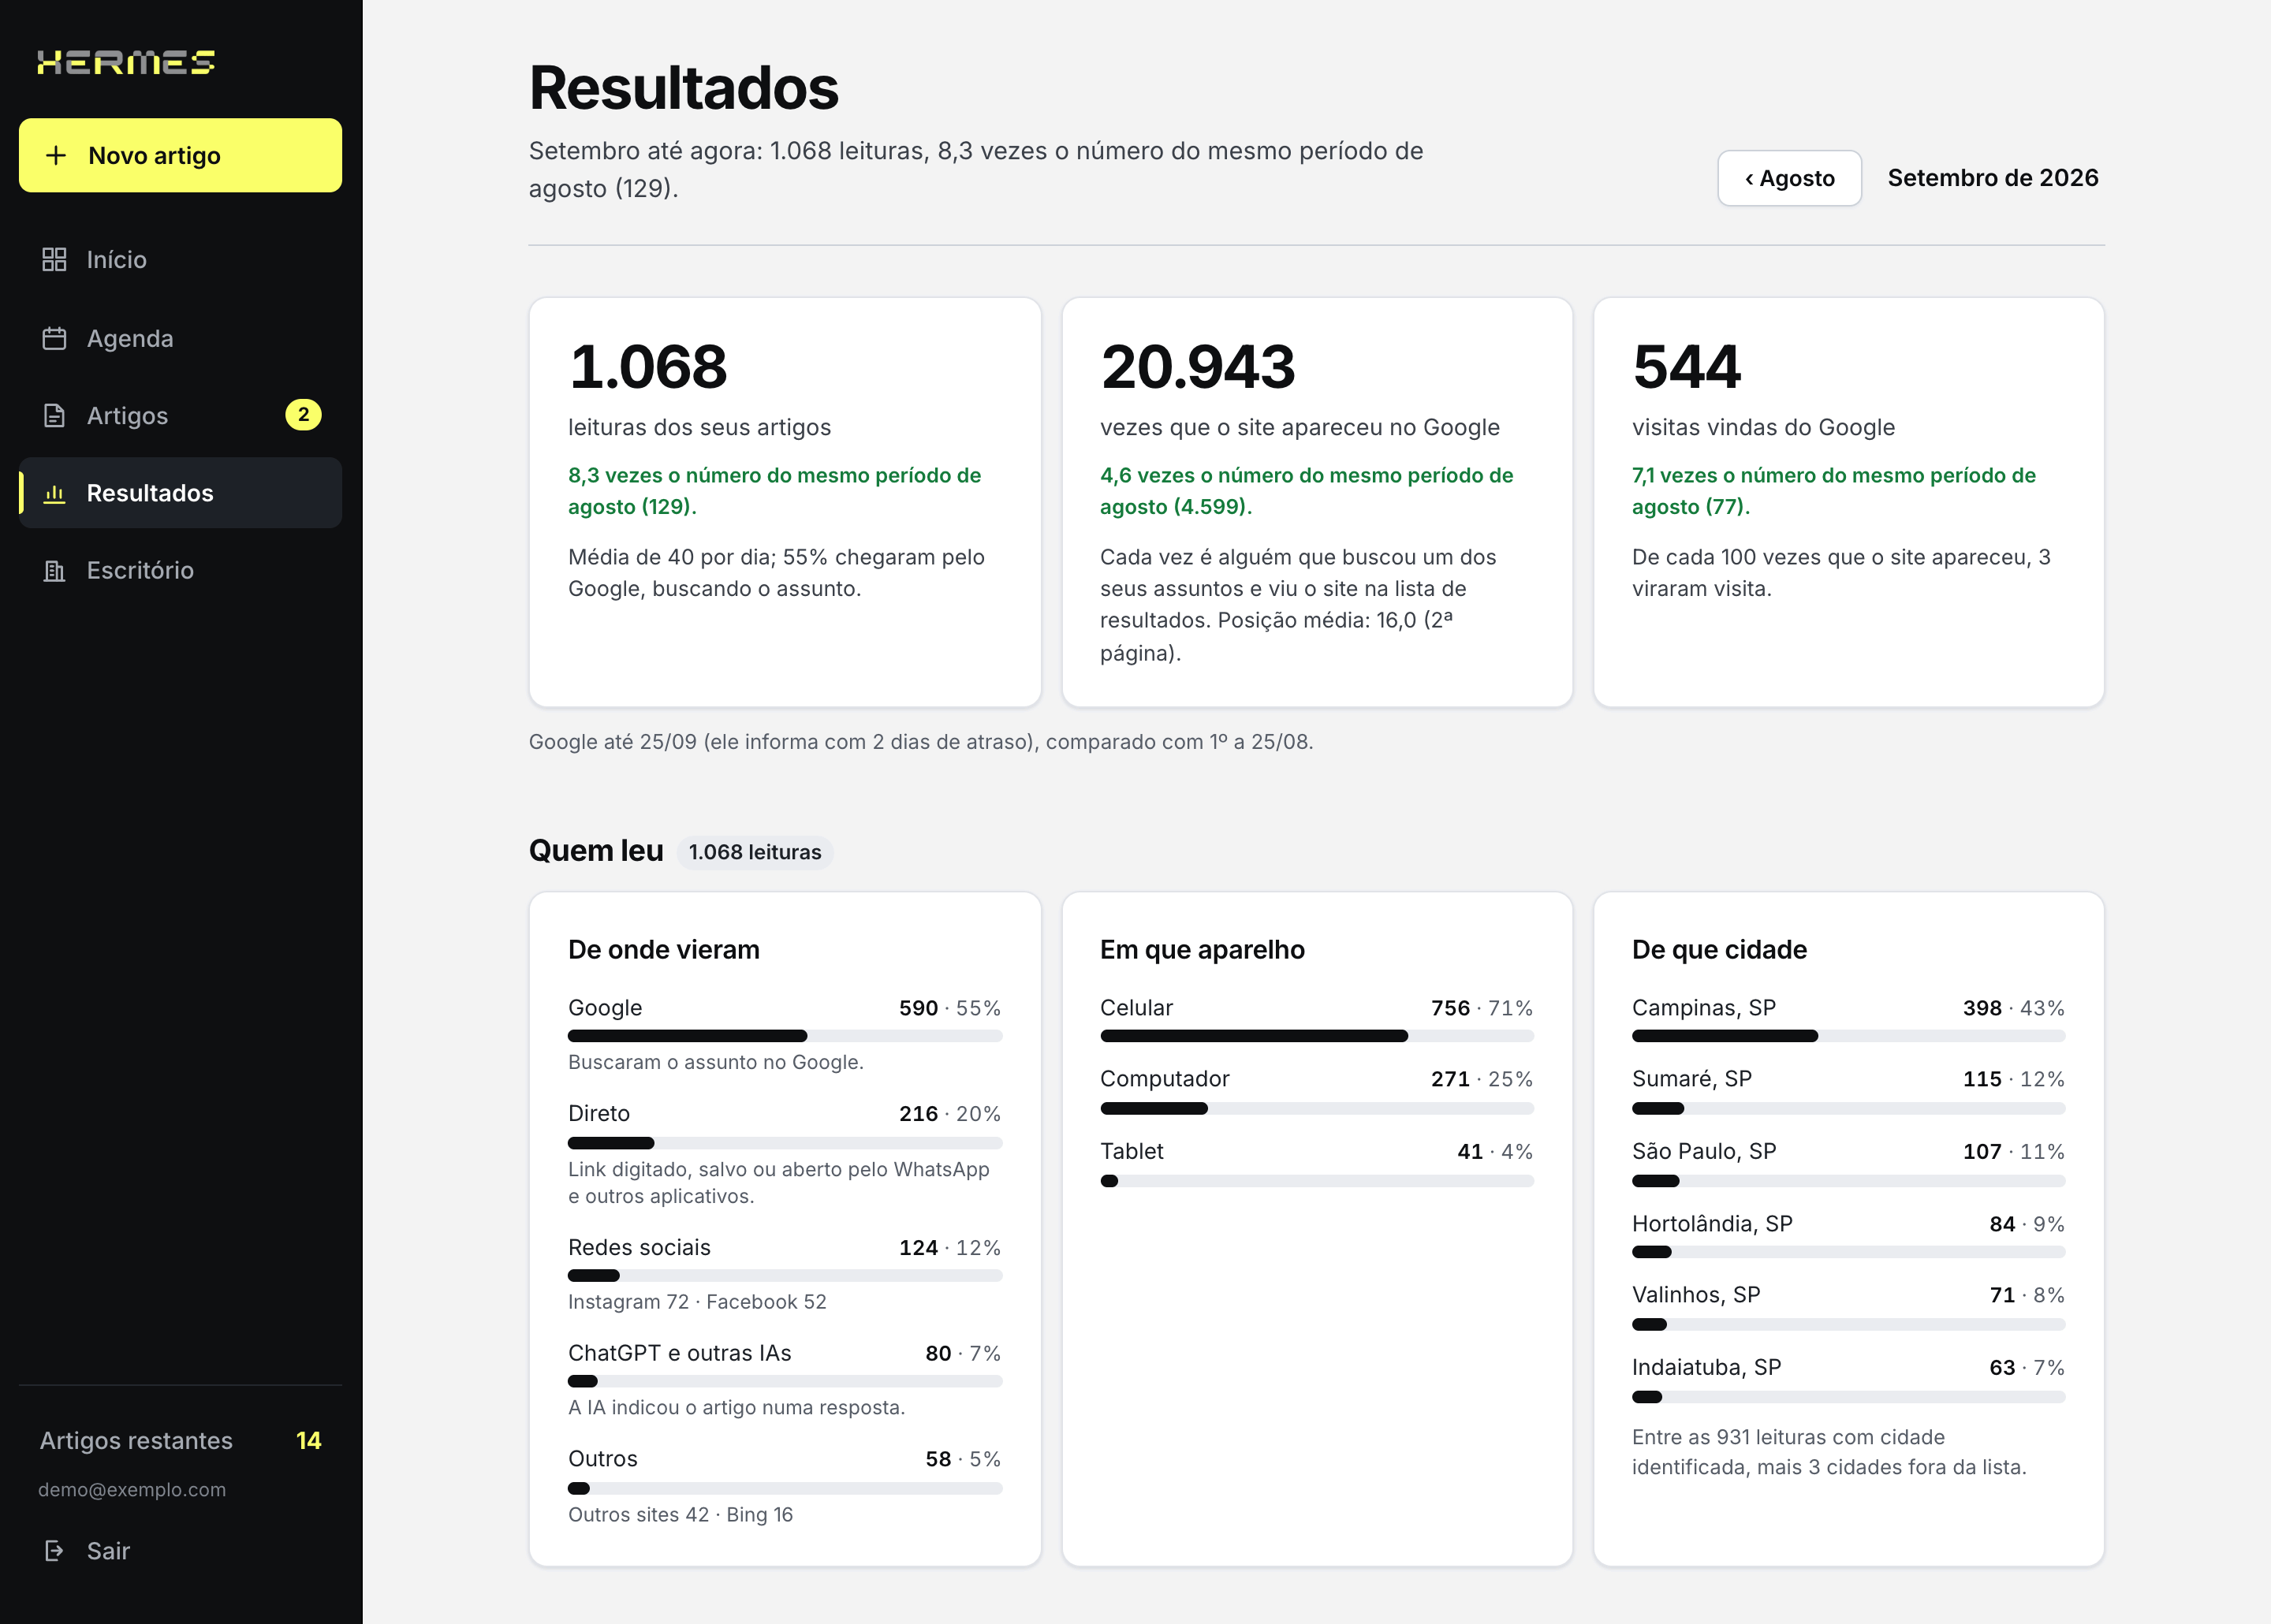
Task: Click the plus icon in Novo artigo
Action: [56, 155]
